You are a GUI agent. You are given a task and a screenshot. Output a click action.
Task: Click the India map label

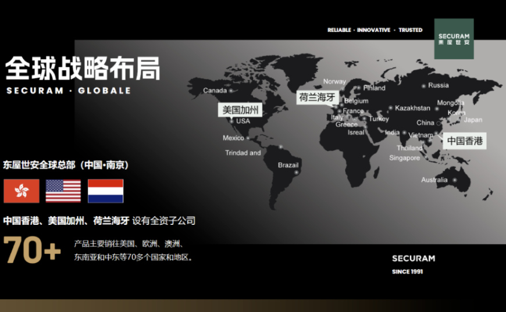point(392,132)
